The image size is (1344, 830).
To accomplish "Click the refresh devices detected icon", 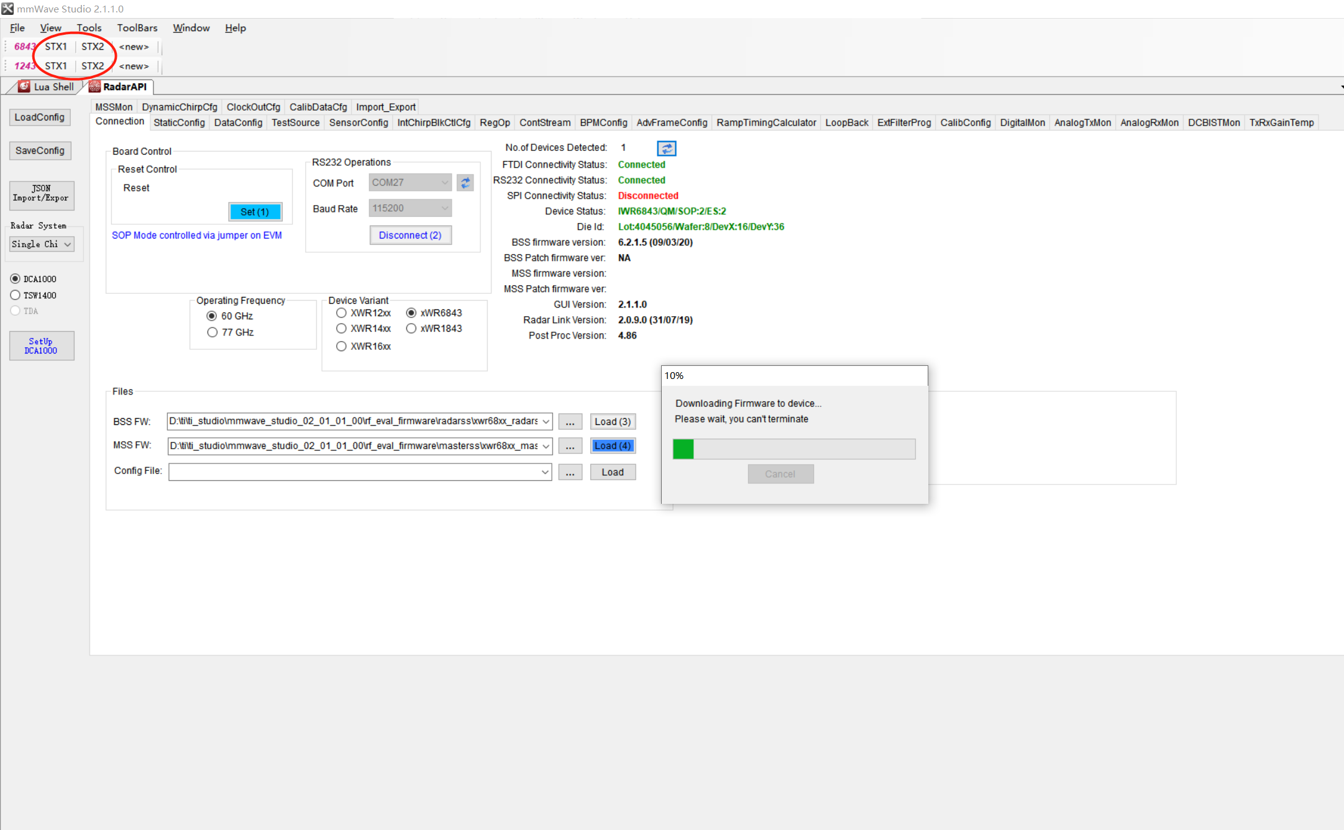I will 666,148.
